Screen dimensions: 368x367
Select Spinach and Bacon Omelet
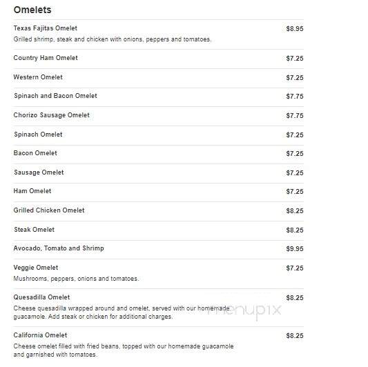[55, 96]
